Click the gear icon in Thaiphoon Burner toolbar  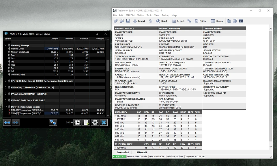pos(116,21)
